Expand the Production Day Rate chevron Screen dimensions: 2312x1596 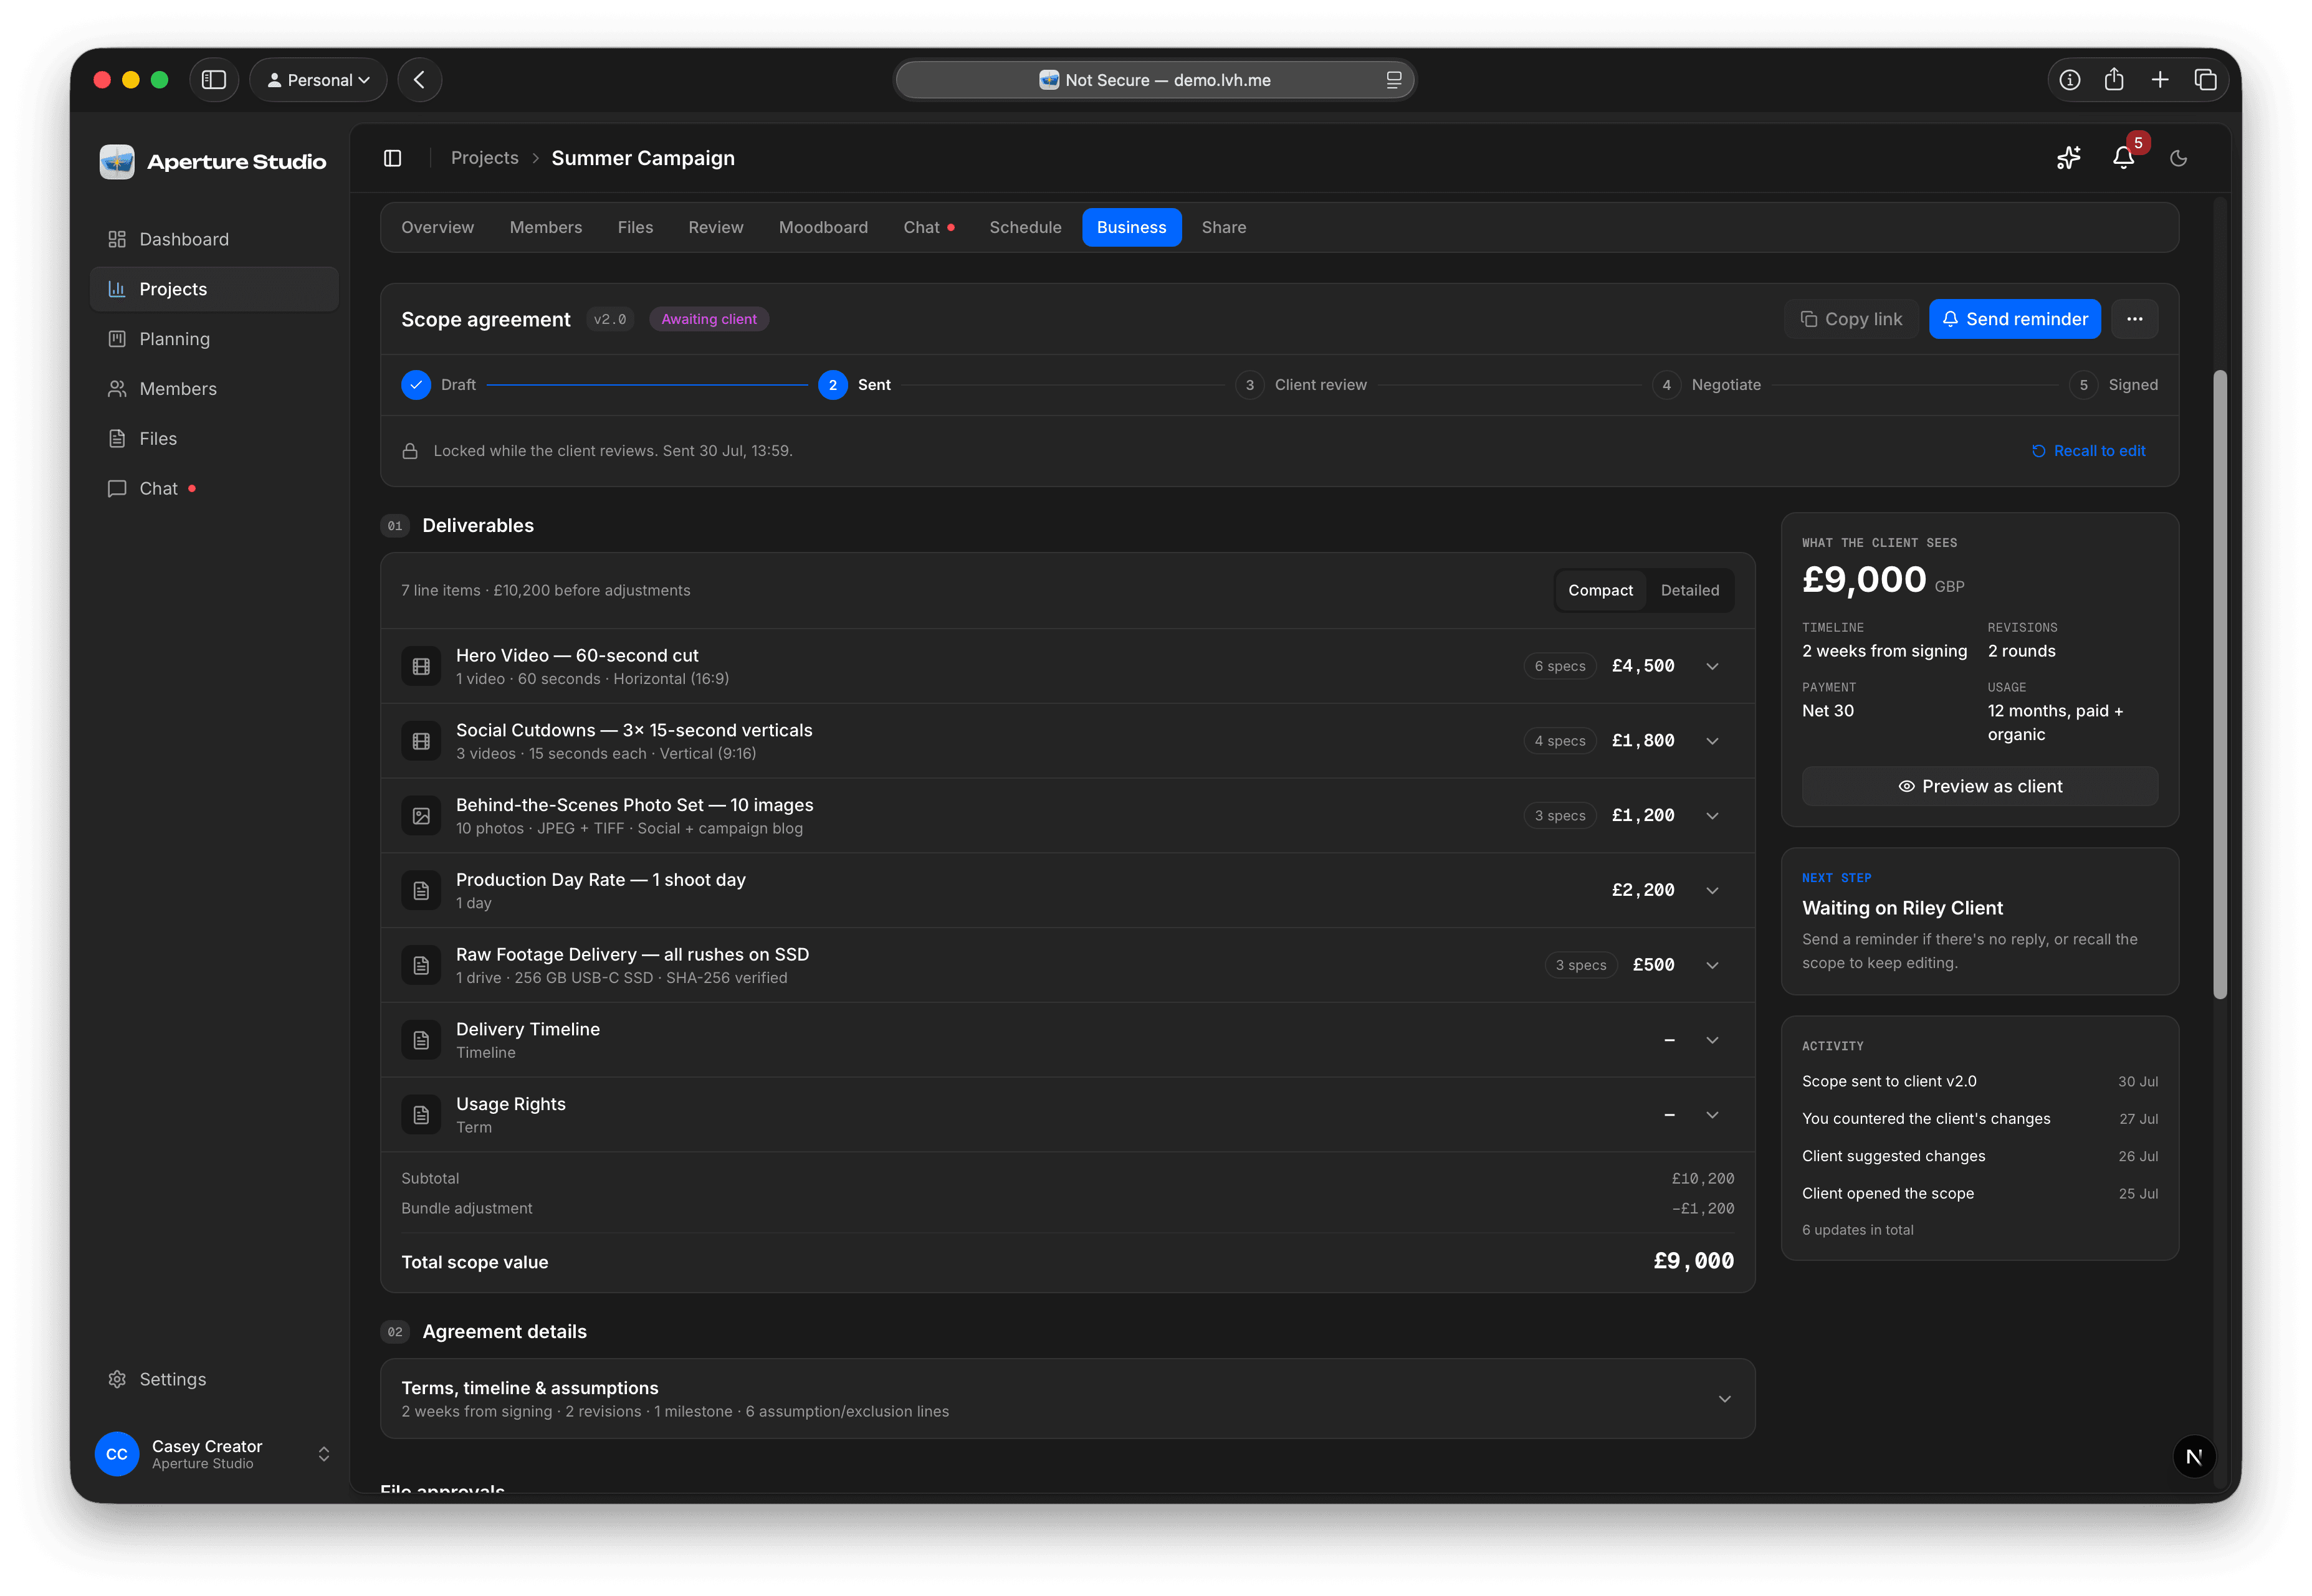[x=1712, y=890]
